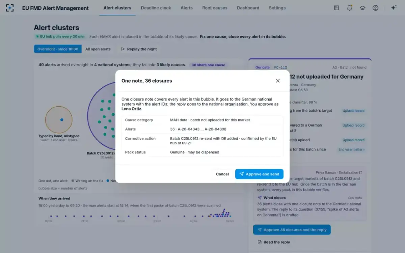Image resolution: width=405 pixels, height=253 pixels.
Task: Click the RC-112 cause ID
Action: tap(280, 67)
